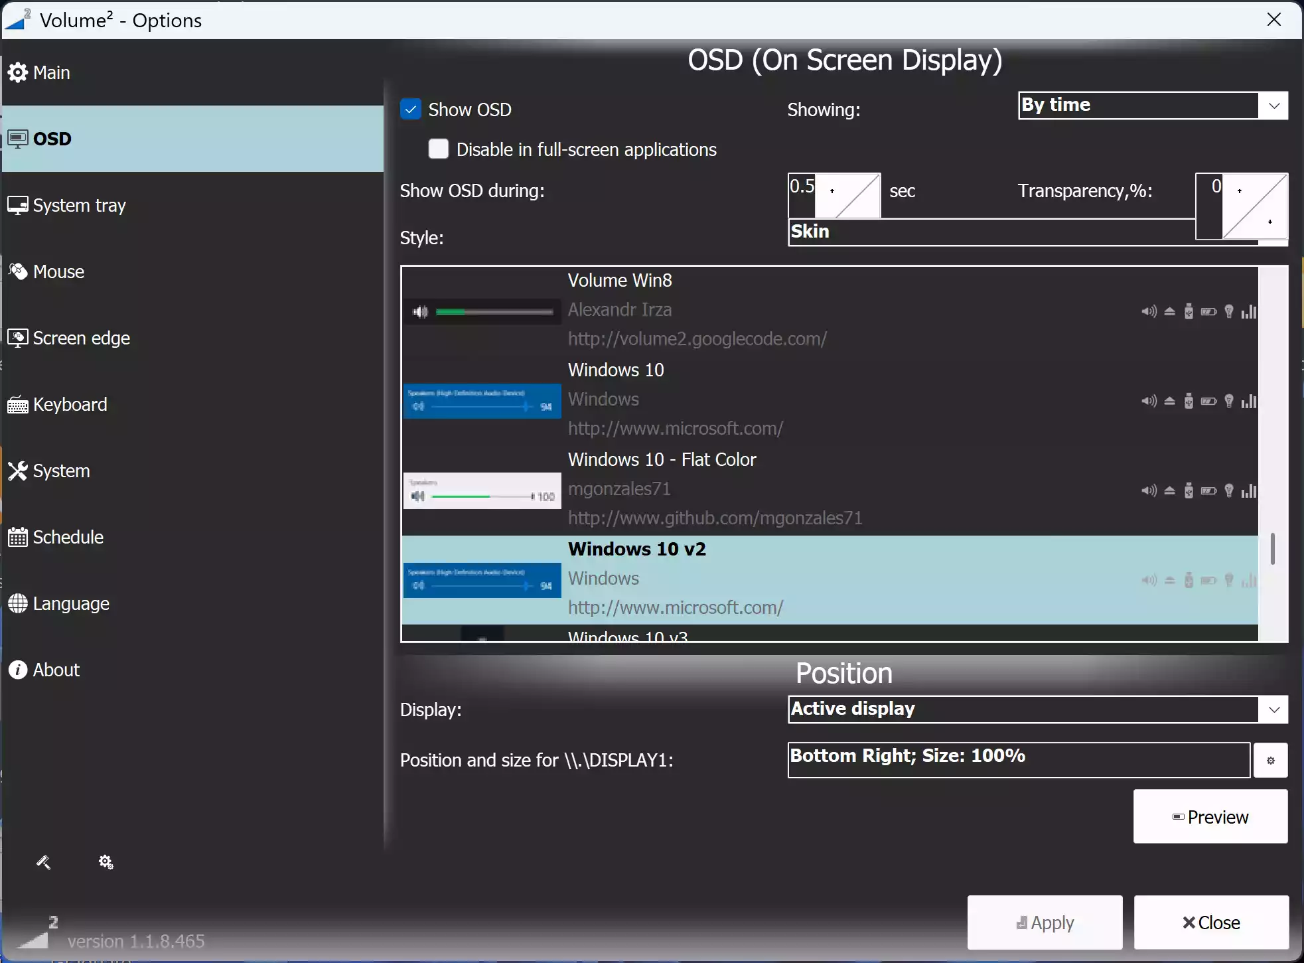Expand the Showing 'By time' dropdown
This screenshot has width=1304, height=963.
pyautogui.click(x=1273, y=106)
